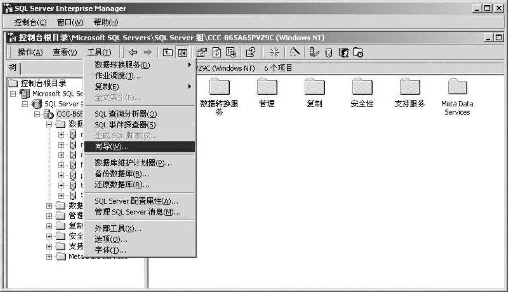Screen dimensions: 508x292
Task: Choose 选项(O) from the Tools menu
Action: [139, 239]
